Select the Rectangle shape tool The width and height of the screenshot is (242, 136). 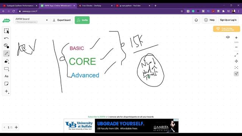coord(6,69)
